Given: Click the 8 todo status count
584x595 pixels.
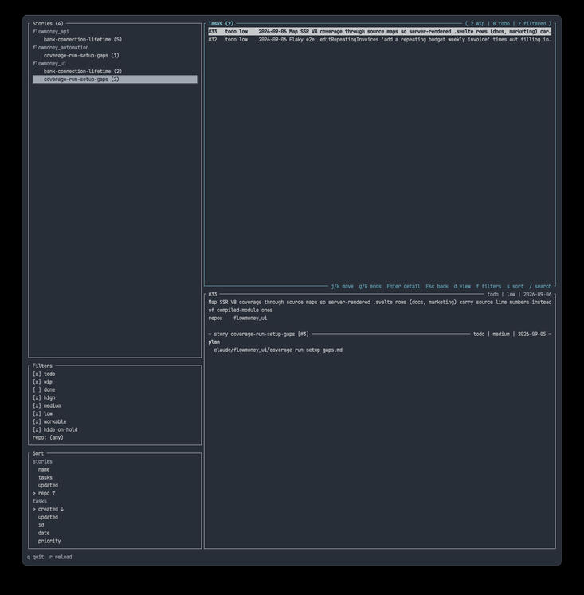Looking at the screenshot, I should (501, 24).
